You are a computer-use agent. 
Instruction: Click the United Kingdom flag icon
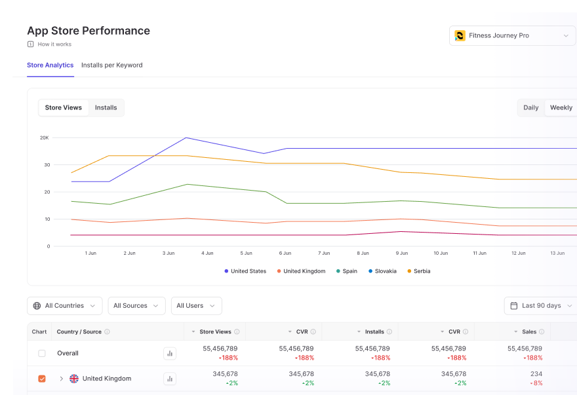[x=74, y=379]
